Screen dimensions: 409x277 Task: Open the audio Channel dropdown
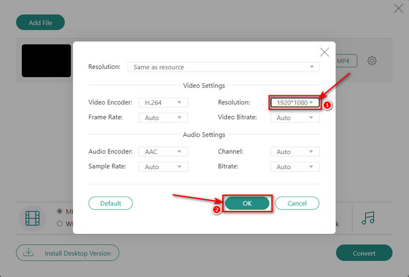pos(294,151)
